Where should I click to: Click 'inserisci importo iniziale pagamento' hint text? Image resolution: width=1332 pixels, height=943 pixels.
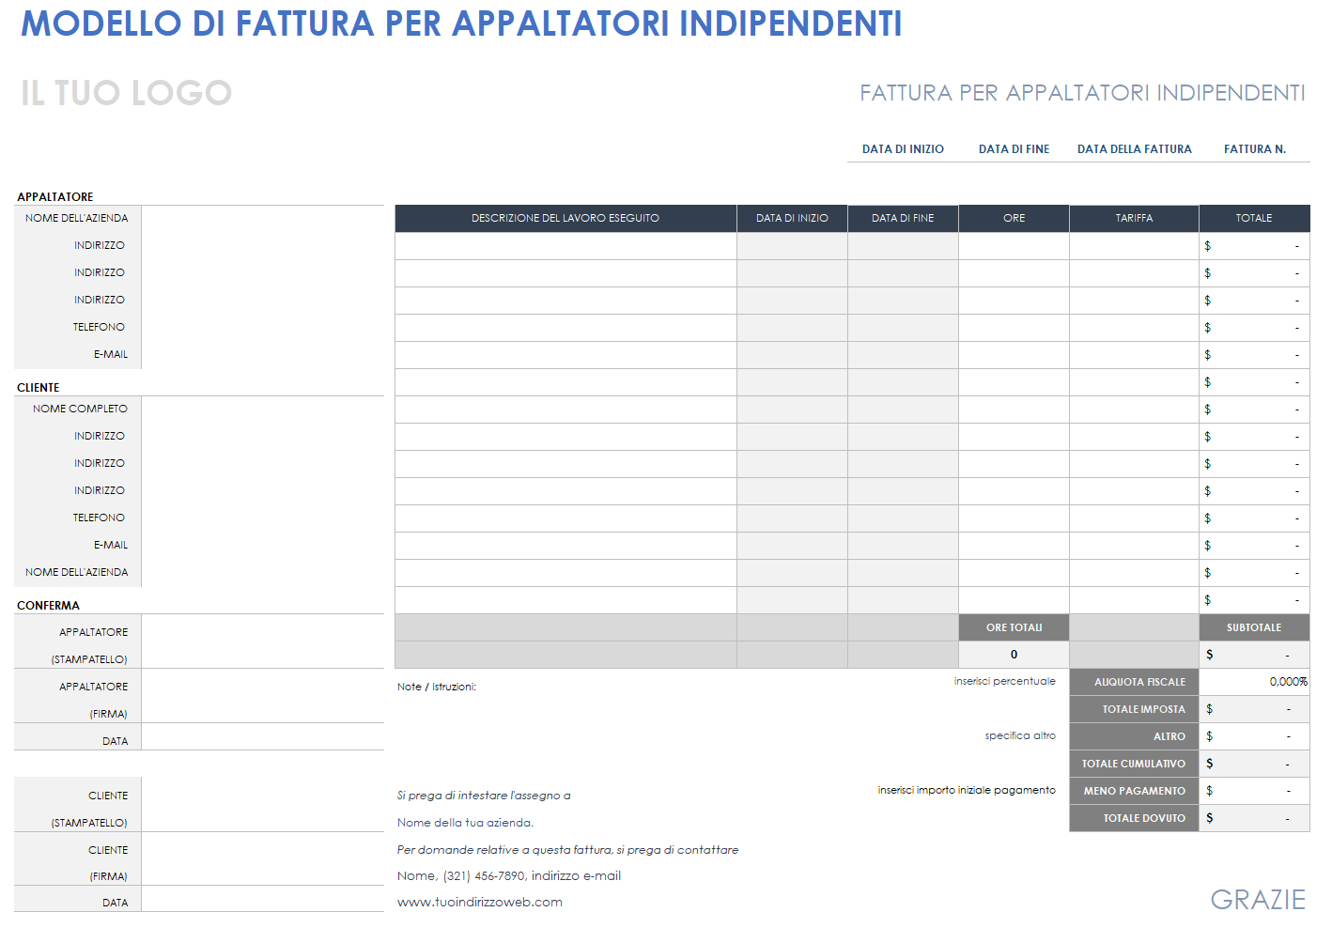coord(967,791)
